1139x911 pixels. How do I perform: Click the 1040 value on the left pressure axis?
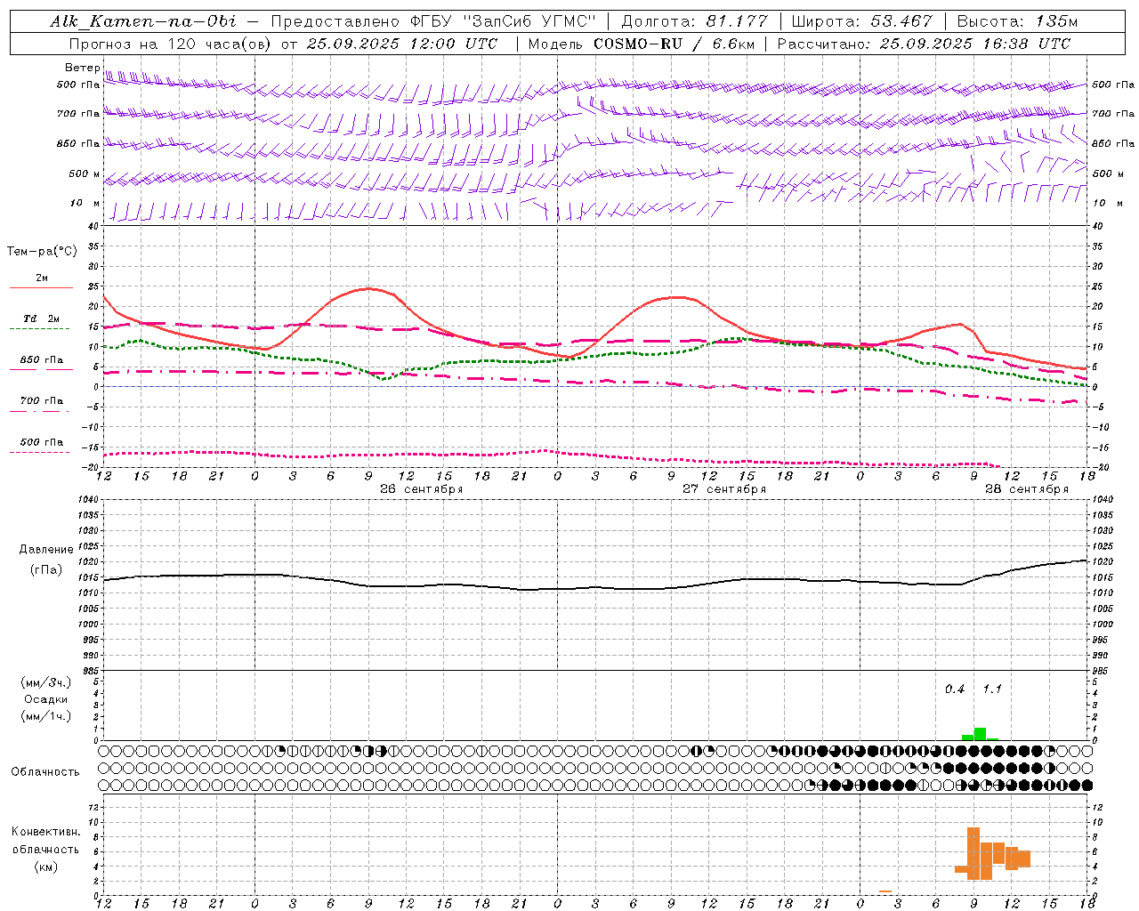[x=87, y=500]
